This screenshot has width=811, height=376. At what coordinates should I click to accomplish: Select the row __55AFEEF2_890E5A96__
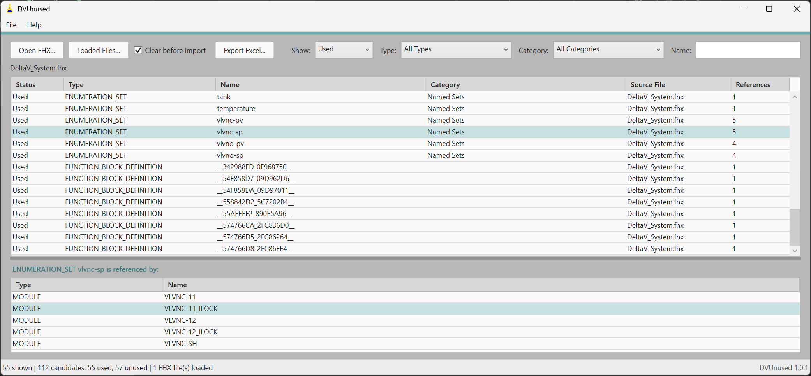click(400, 214)
